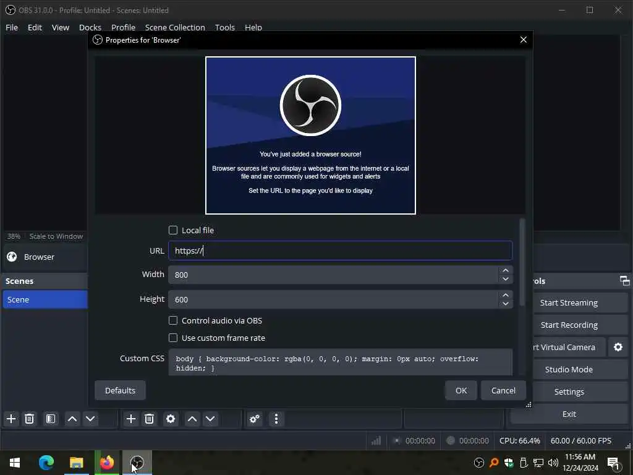633x475 pixels.
Task: Open the Docks menu
Action: 90,27
